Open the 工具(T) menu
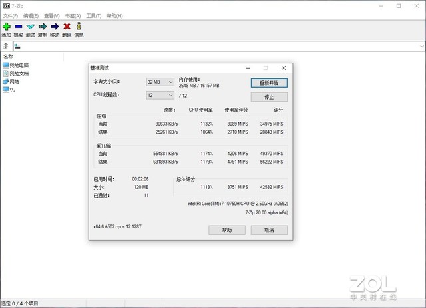 [94, 16]
